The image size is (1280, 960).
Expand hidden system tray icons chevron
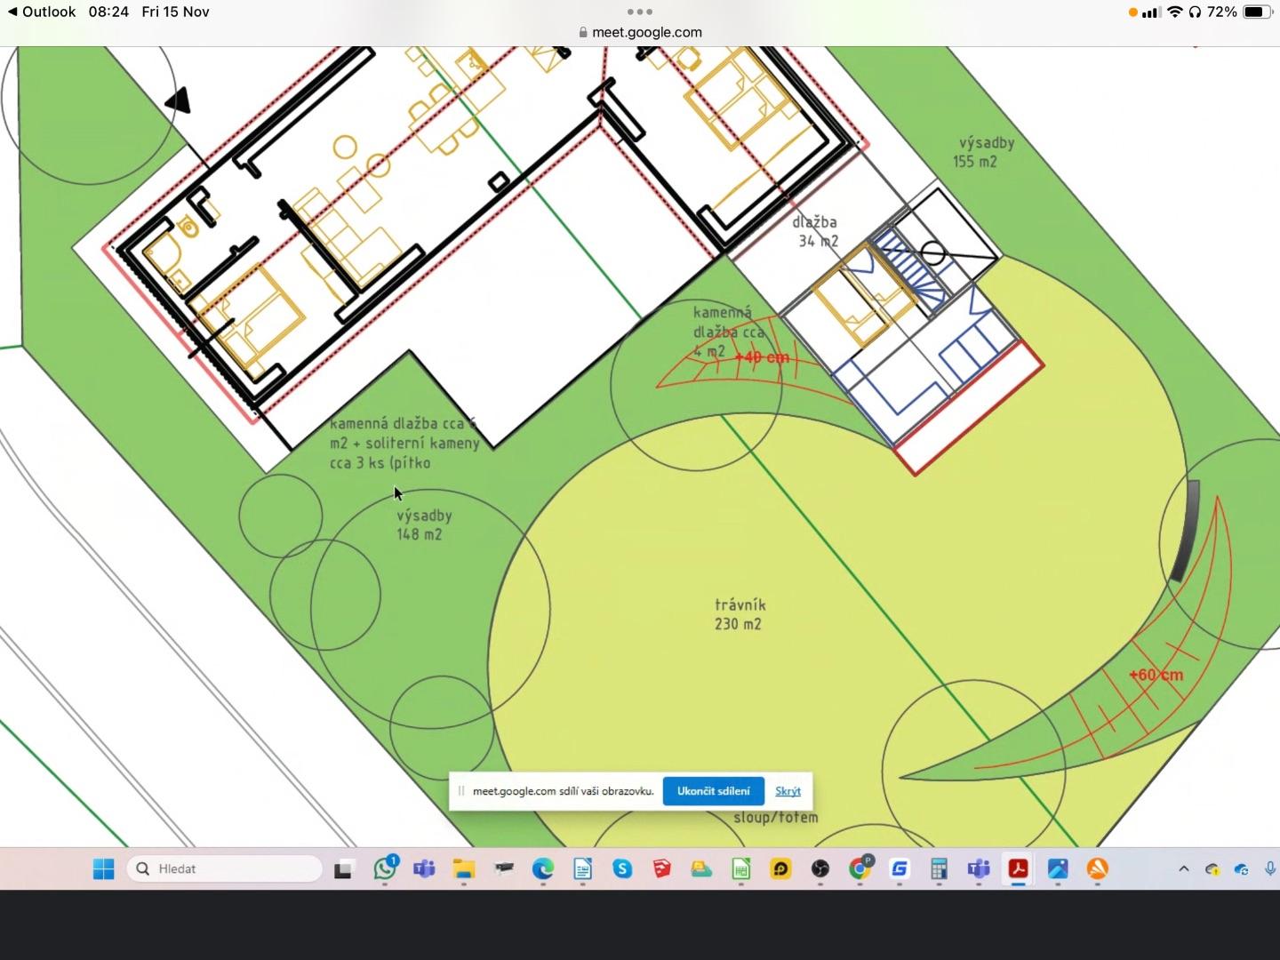coord(1184,868)
